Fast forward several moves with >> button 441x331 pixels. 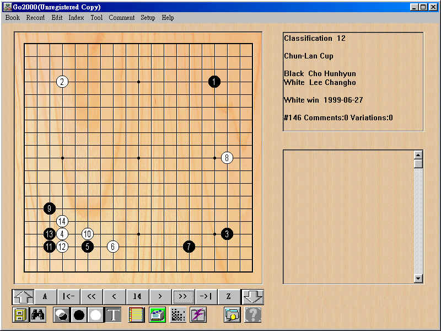click(x=183, y=297)
